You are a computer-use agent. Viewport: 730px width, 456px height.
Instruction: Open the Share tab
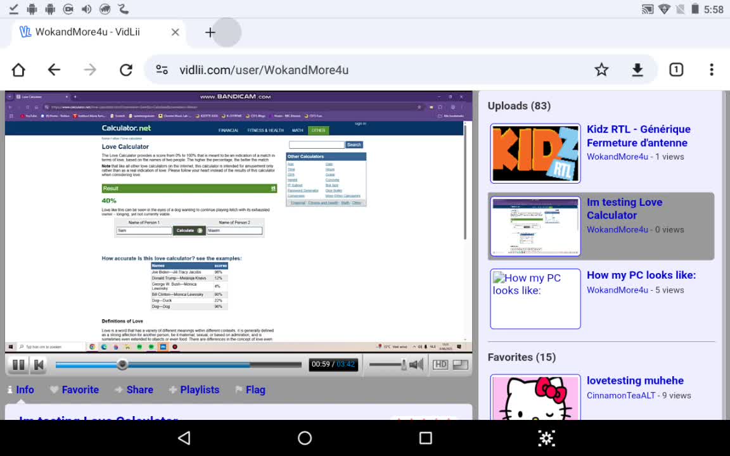[x=134, y=390]
